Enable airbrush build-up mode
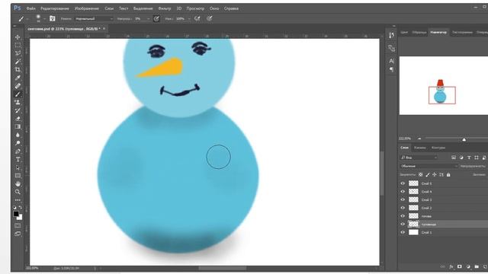The width and height of the screenshot is (488, 274). (x=197, y=18)
